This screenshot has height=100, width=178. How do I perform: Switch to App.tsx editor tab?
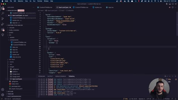pos(110,7)
